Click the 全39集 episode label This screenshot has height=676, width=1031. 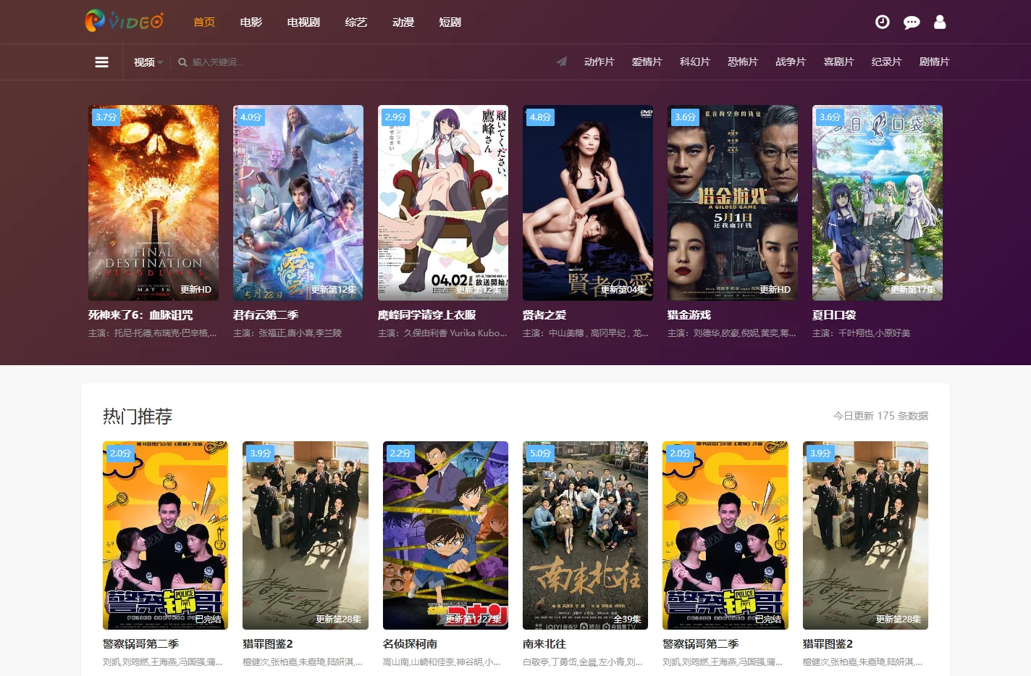point(627,619)
